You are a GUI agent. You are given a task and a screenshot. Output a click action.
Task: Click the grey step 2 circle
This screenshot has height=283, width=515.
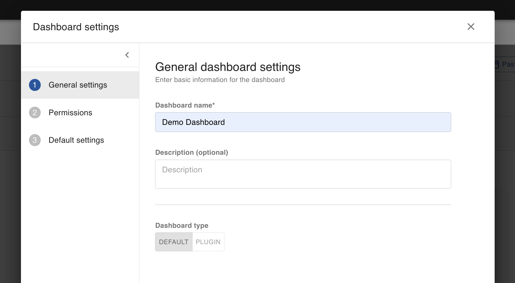pos(35,113)
